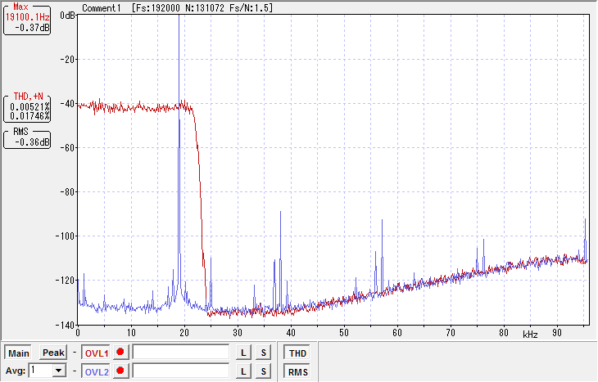
Task: Toggle the THD measurement button
Action: coord(297,353)
